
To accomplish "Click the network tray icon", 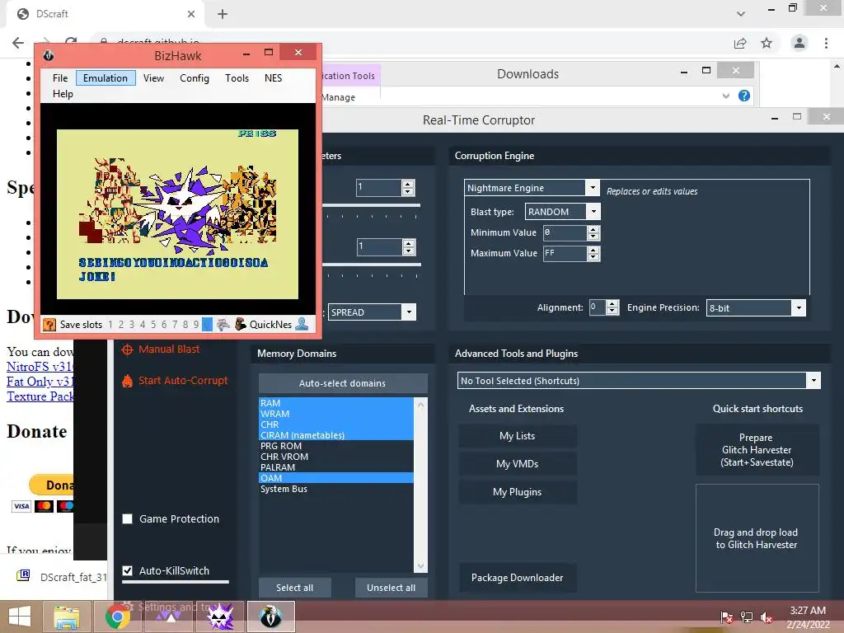I will (747, 617).
